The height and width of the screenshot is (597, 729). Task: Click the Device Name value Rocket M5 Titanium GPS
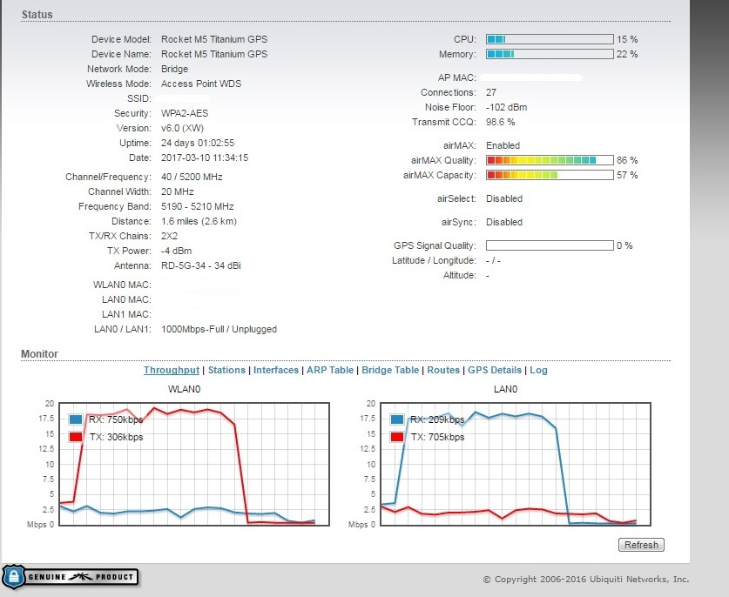[x=214, y=54]
